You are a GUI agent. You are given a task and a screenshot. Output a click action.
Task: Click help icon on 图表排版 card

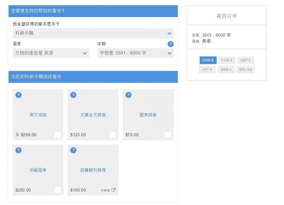128,95
